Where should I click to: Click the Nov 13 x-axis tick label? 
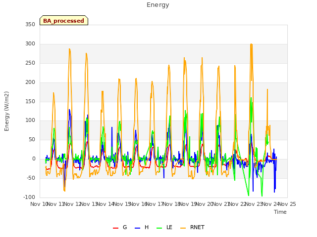(x=89, y=204)
